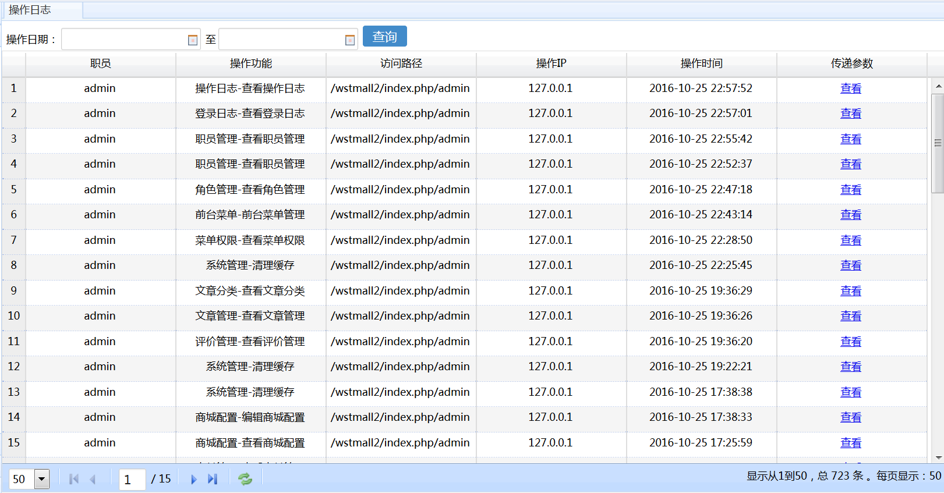Click the access path in row 3

click(400, 139)
